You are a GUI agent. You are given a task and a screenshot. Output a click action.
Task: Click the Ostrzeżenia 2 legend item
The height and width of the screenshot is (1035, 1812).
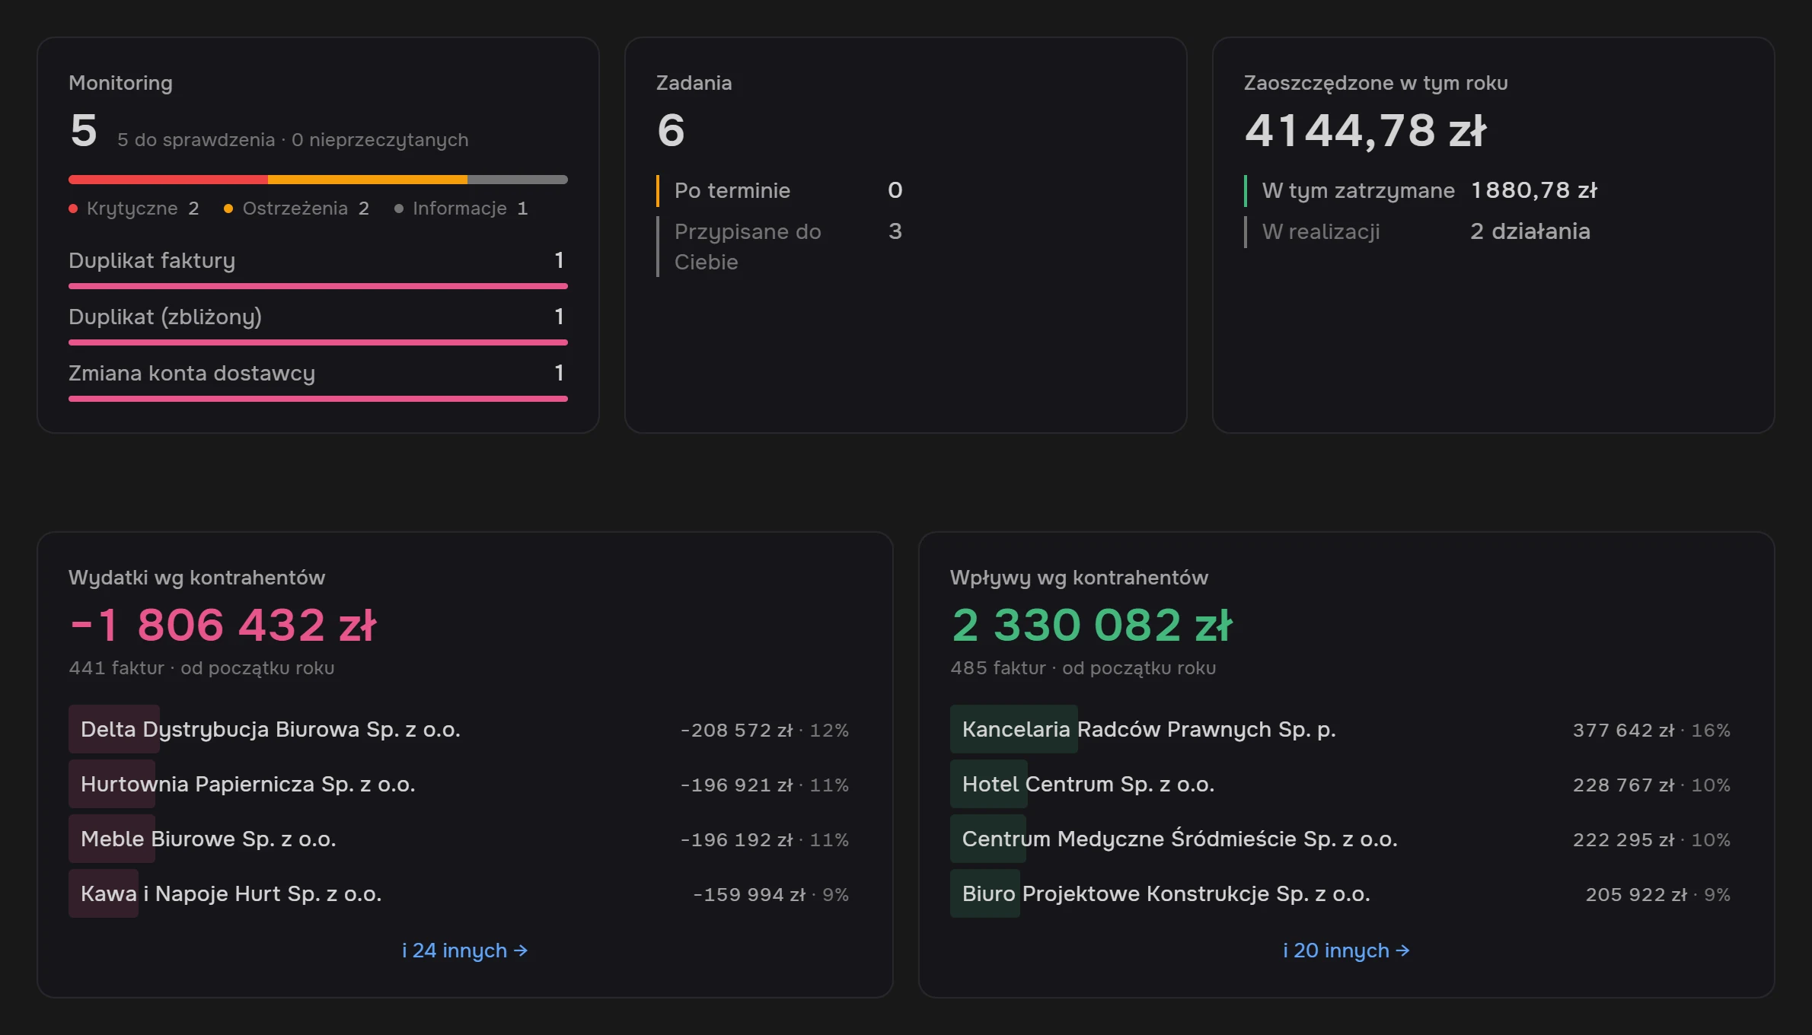(297, 209)
